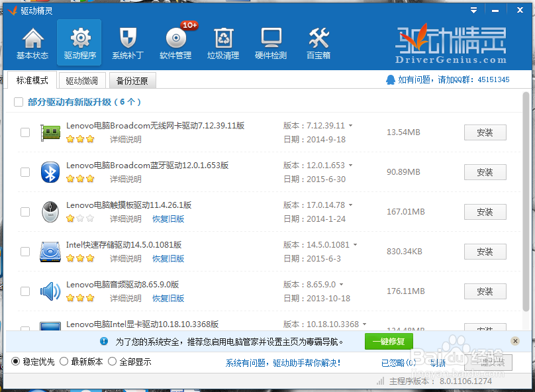Expand version dropdown 8.65.9.0
The width and height of the screenshot is (535, 392).
coord(341,285)
